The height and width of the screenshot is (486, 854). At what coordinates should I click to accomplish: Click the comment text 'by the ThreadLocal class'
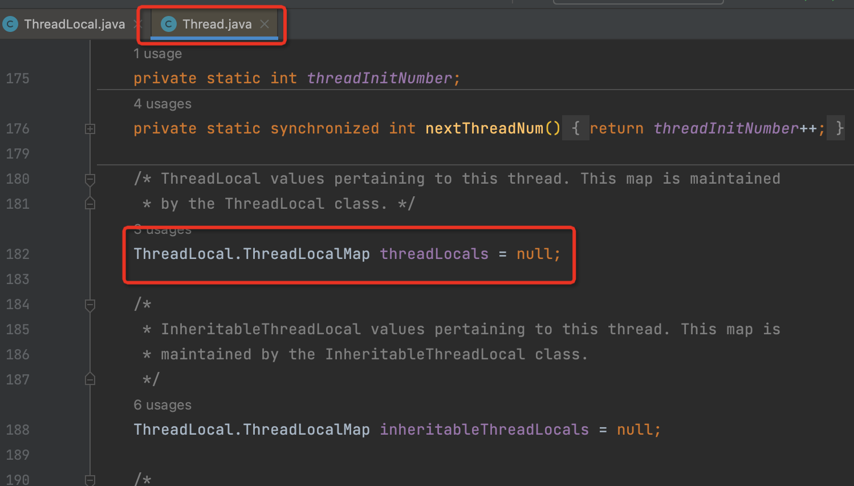click(271, 204)
